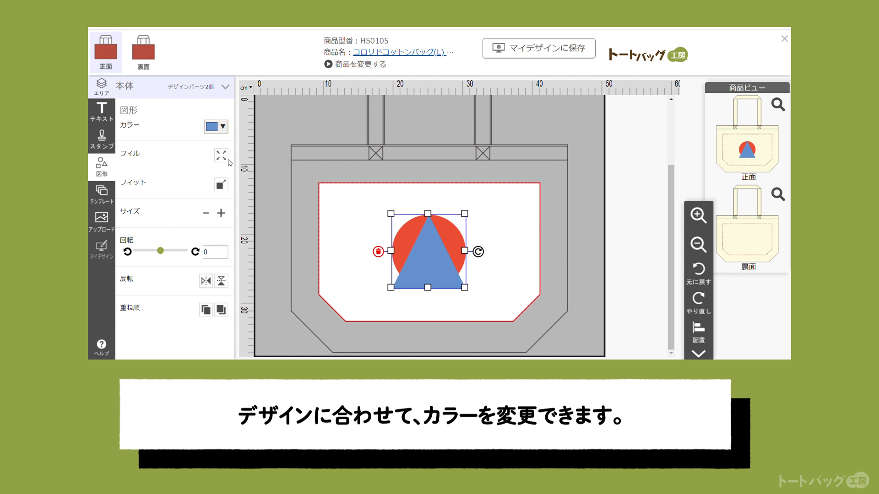This screenshot has width=879, height=494.
Task: Click the bottom-right resize handle of the shape
Action: (465, 287)
